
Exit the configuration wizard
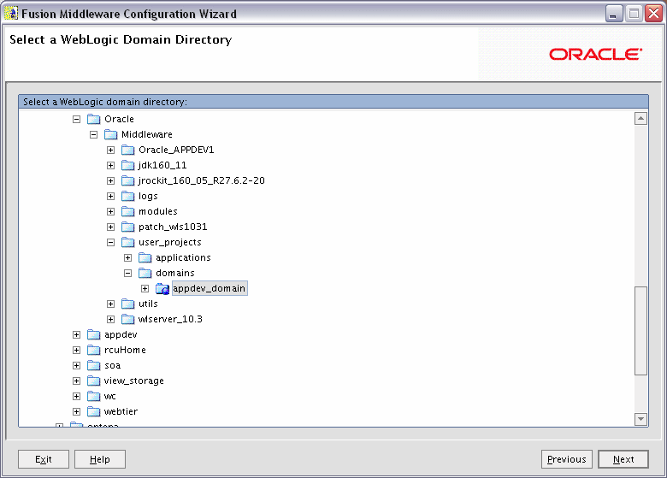pyautogui.click(x=44, y=459)
